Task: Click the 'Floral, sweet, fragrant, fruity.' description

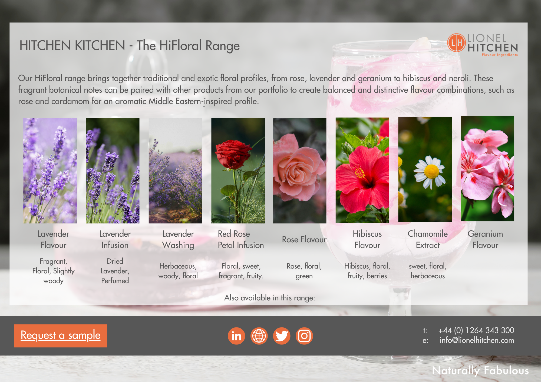Action: pos(241,271)
